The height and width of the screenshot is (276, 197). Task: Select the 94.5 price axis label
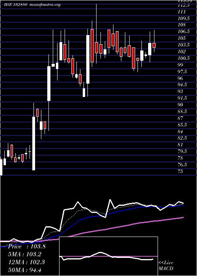[182, 85]
